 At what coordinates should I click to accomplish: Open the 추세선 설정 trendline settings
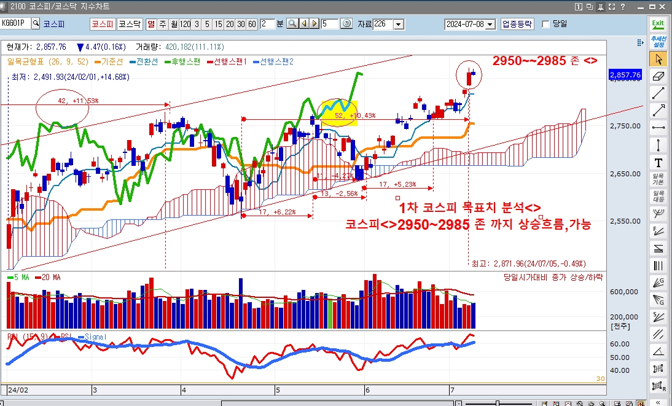coord(658,42)
